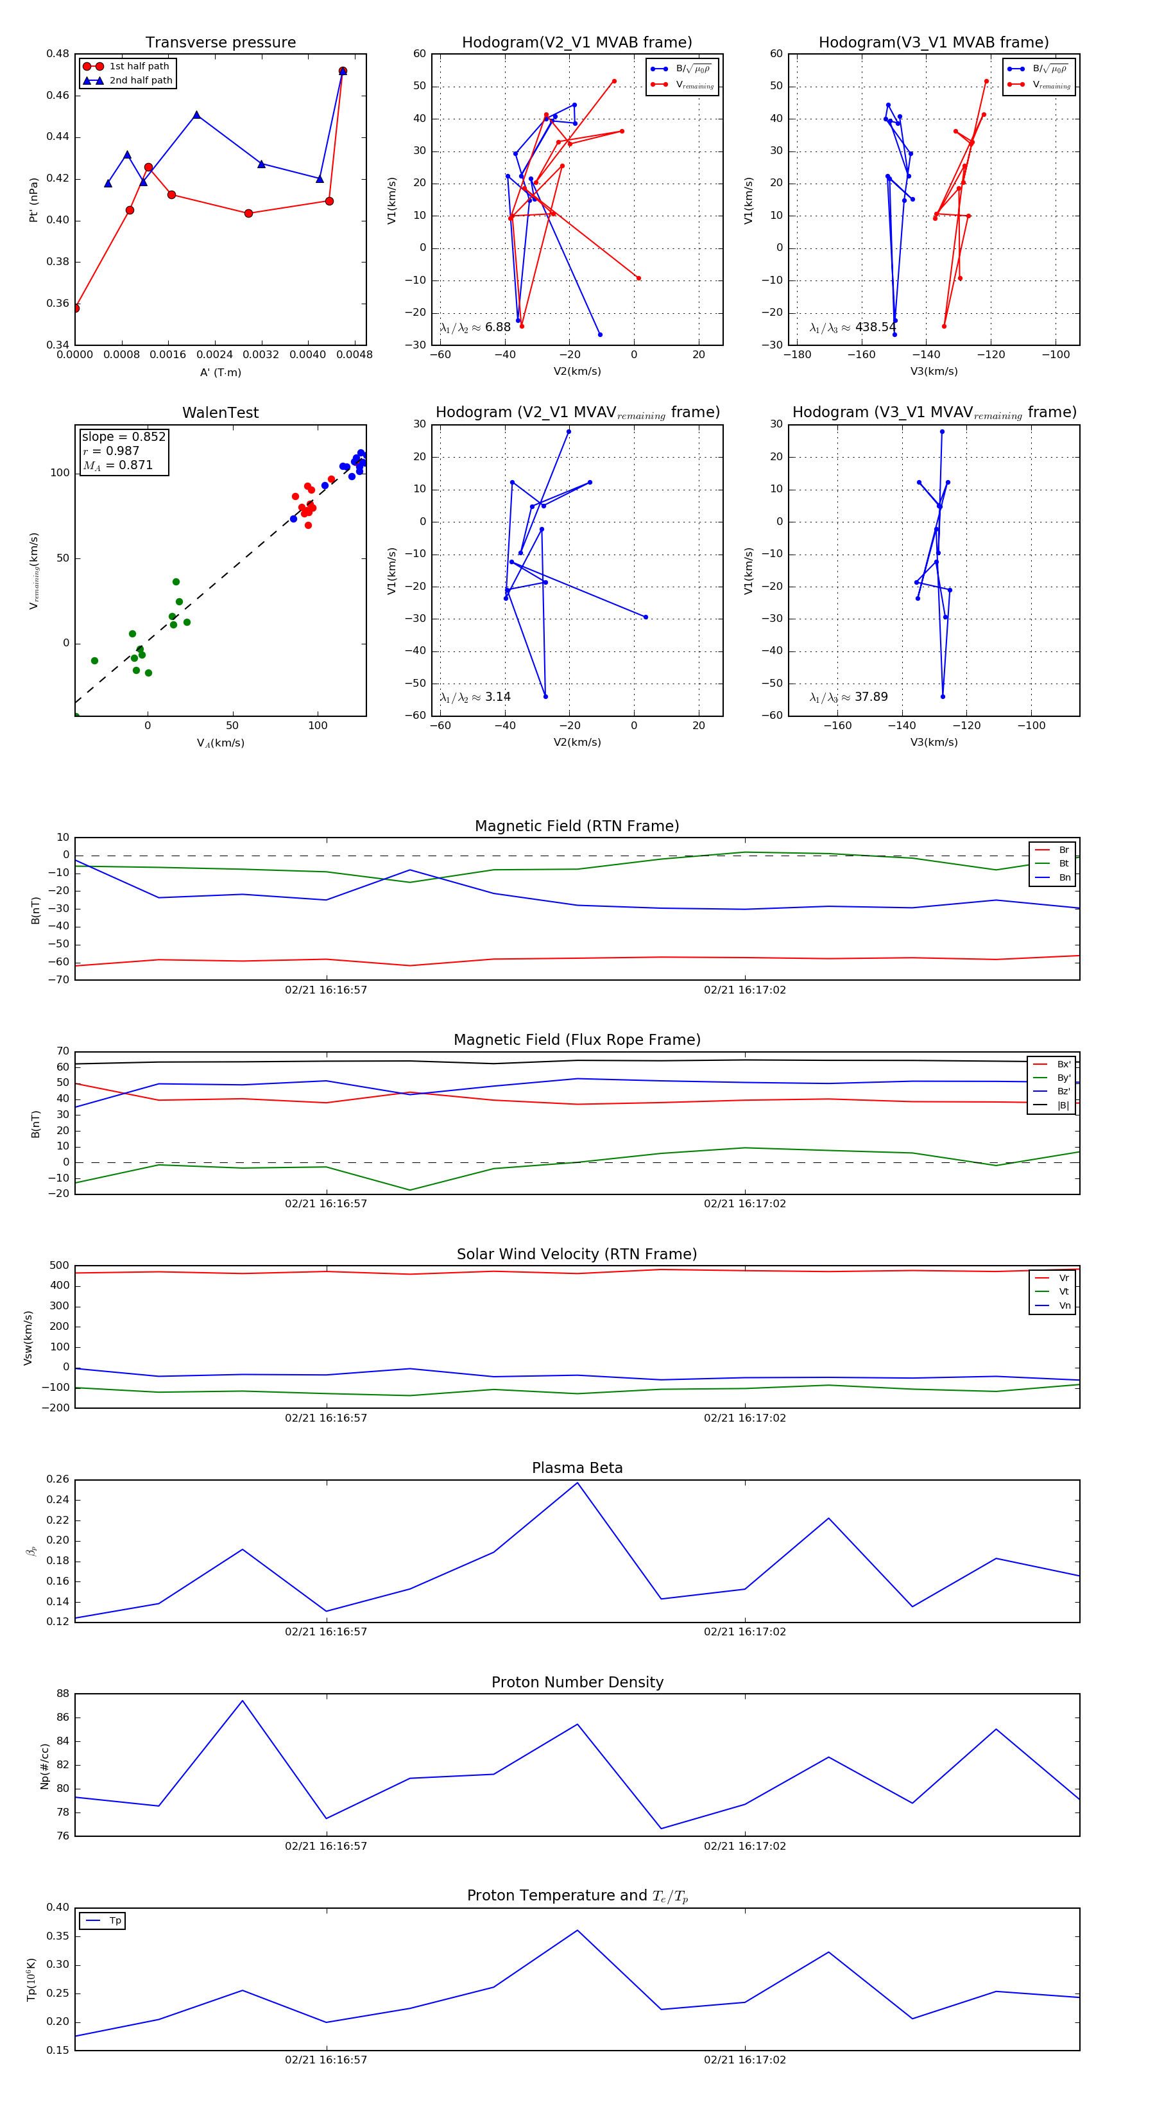Screen dimensions: 1155x2118
Task: Click the "Transverse pressure" plot title
Action: click(x=220, y=43)
